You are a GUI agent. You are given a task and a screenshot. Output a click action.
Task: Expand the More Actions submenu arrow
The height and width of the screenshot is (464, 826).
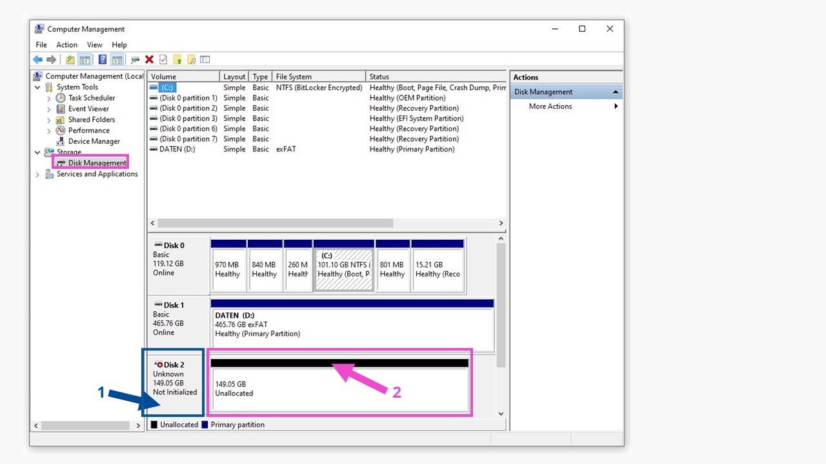(616, 106)
